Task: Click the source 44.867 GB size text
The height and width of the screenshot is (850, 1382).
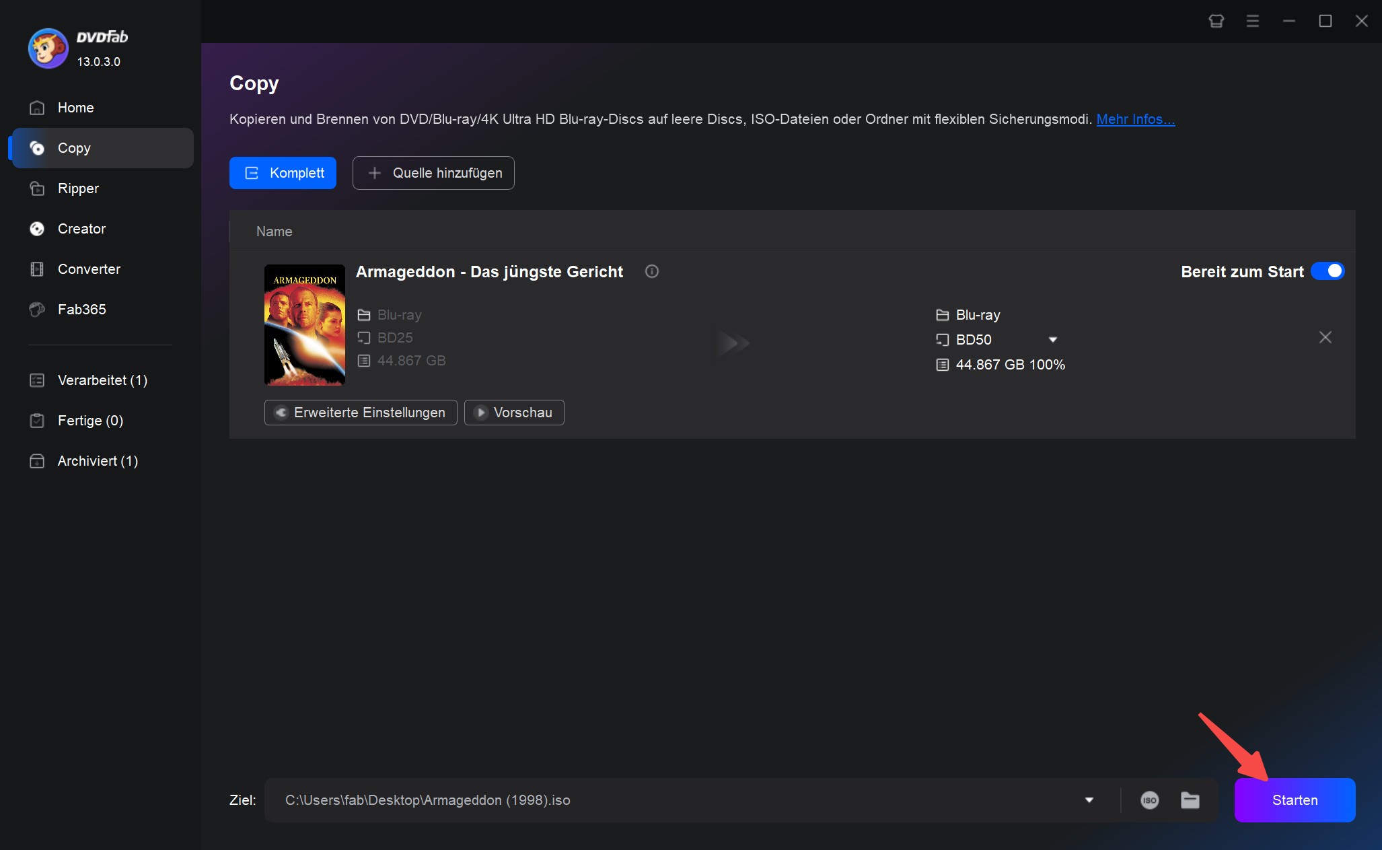Action: (411, 361)
